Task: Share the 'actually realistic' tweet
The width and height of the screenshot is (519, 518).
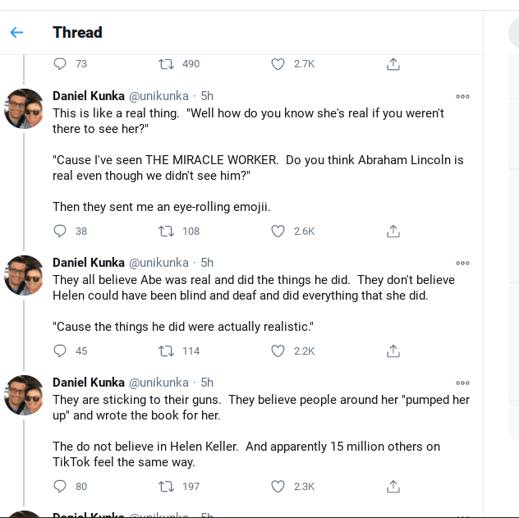Action: 393,351
